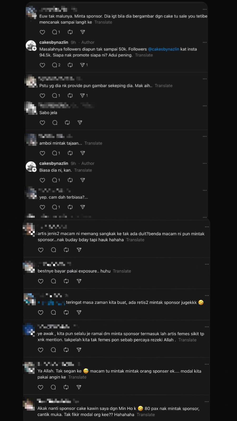Open more menu on 'Pstu yg dia nk' comment
Viewport: 237px width, 421px height.
point(205,79)
